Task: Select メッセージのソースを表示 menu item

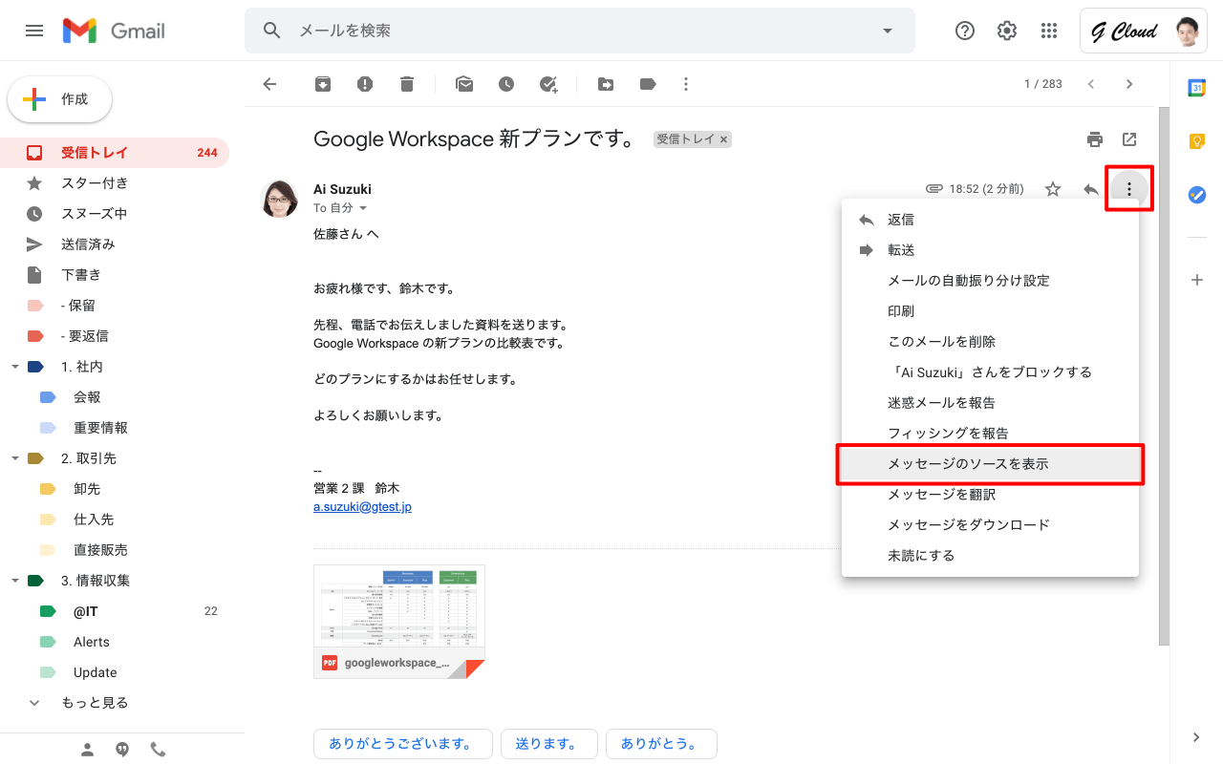Action: click(990, 464)
